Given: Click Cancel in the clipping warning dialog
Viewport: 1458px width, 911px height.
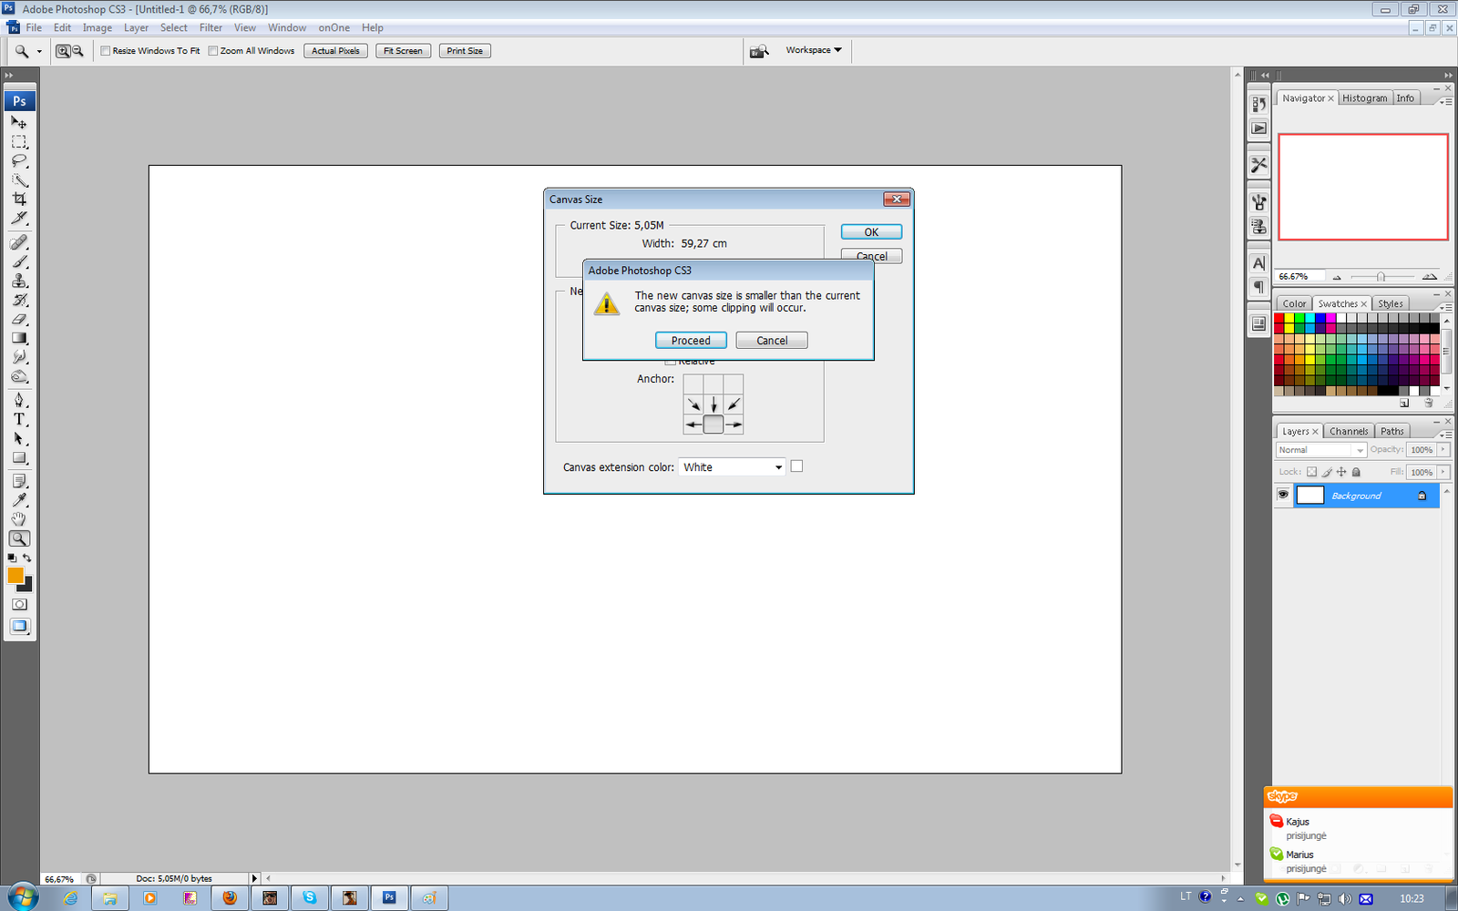Looking at the screenshot, I should point(772,341).
